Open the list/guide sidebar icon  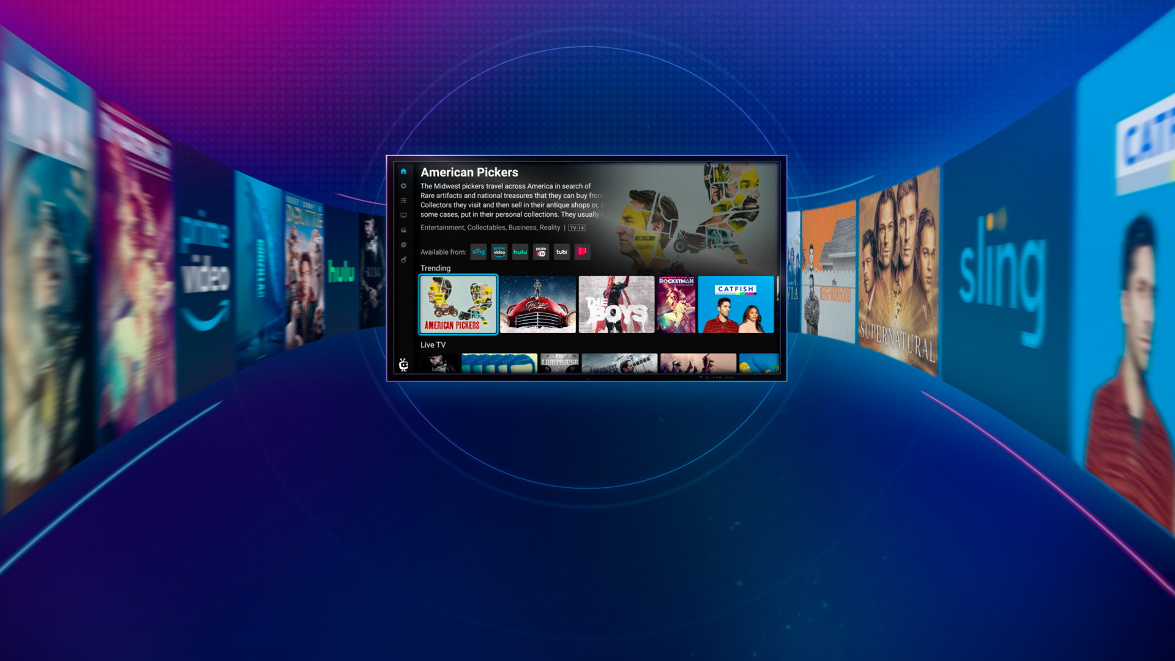(x=403, y=201)
